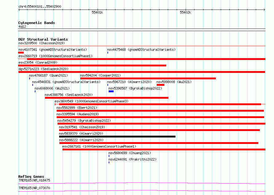Click the nsv3197541 (Chaisson2019) label

click(x=82, y=127)
